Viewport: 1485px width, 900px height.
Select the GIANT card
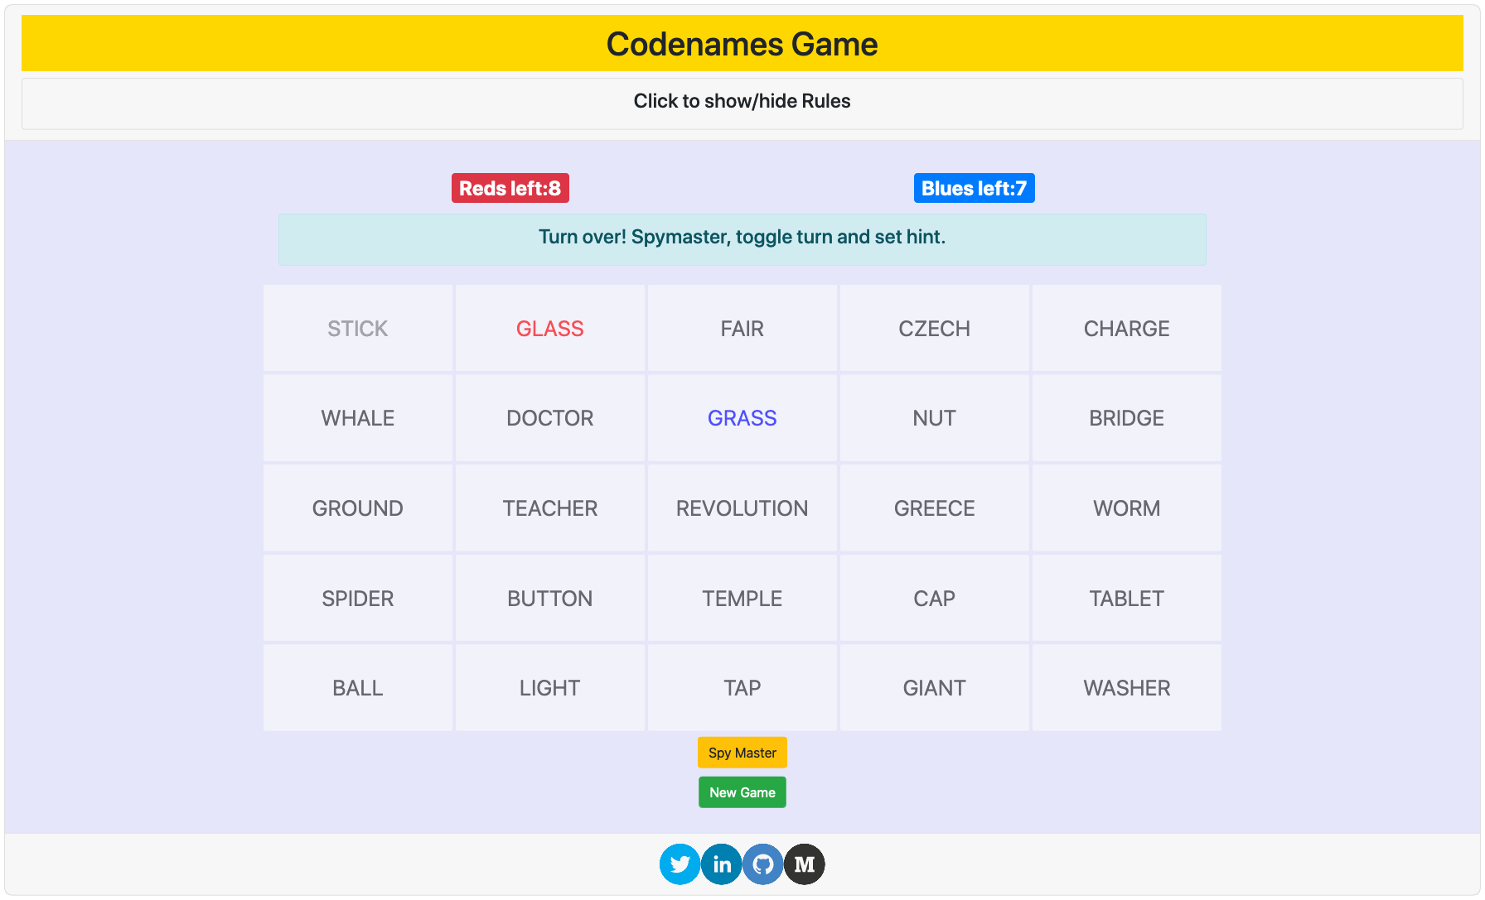(935, 688)
